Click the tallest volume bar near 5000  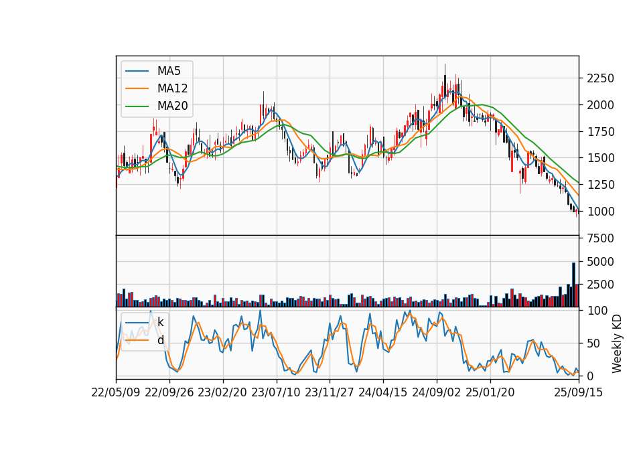pyautogui.click(x=574, y=285)
